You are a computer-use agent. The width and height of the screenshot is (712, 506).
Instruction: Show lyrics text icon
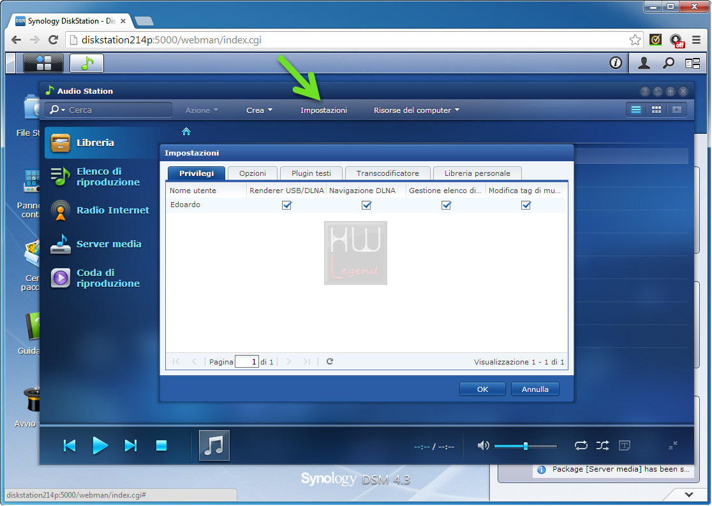point(625,445)
